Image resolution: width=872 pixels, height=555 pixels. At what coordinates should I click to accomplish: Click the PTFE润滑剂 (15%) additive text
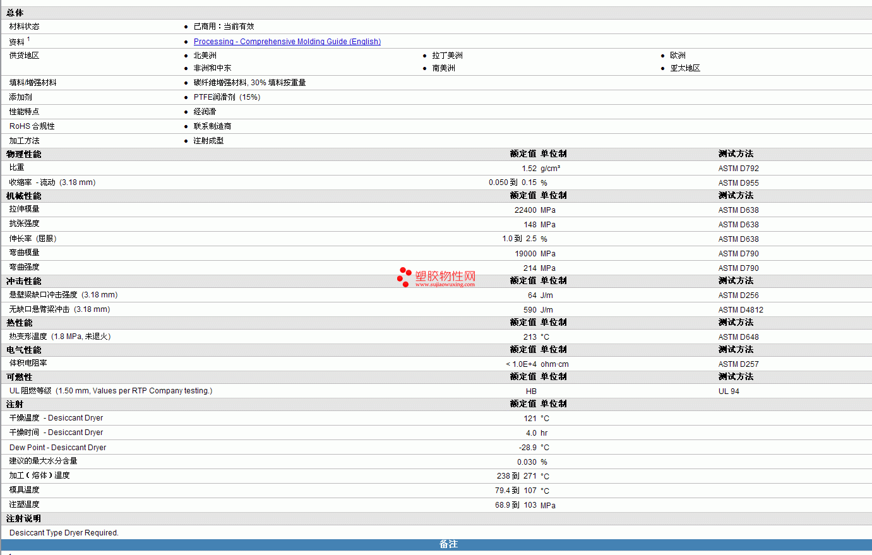point(227,97)
